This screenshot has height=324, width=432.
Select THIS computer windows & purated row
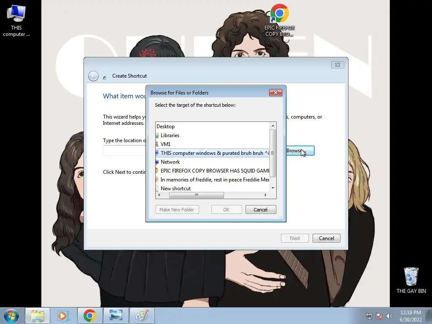[x=213, y=153]
